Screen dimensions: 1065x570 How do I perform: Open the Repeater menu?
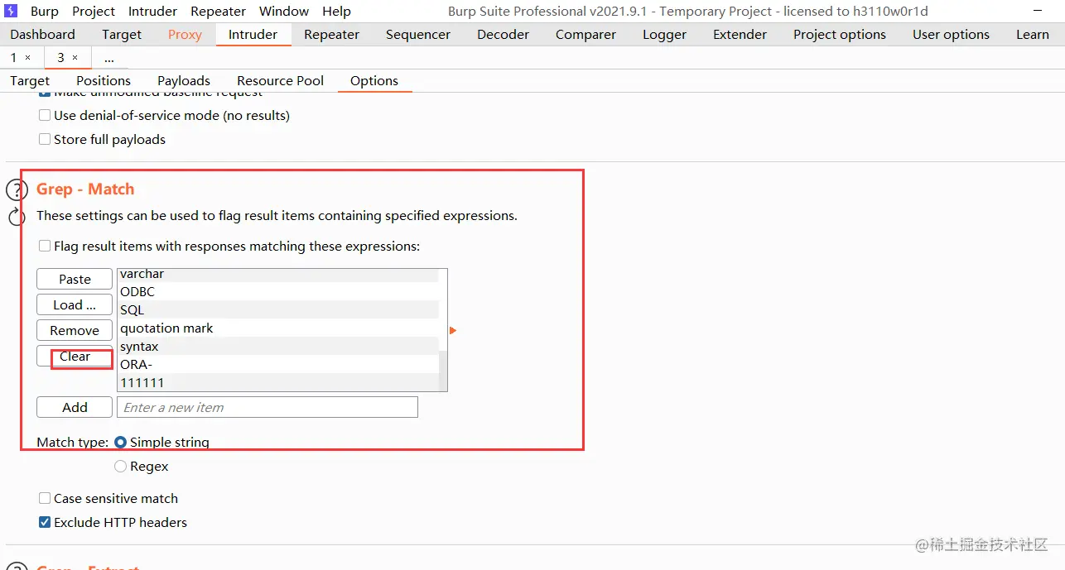coord(218,12)
